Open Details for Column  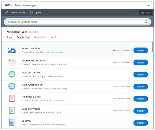141,123
